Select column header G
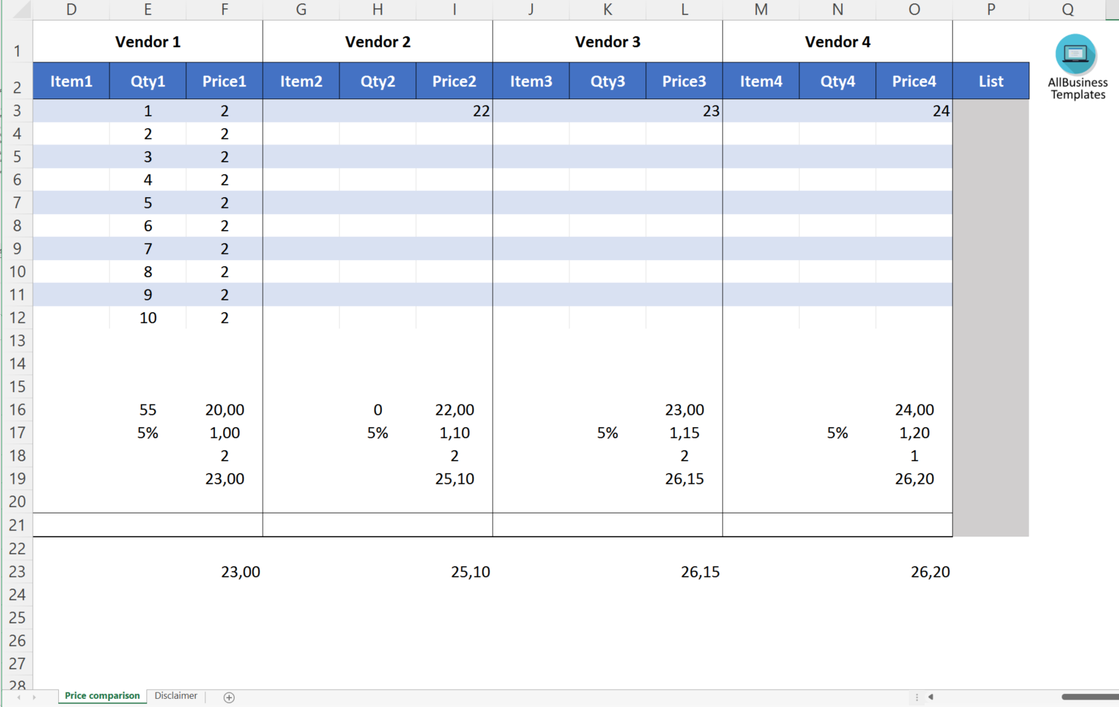Viewport: 1119px width, 707px height. coord(300,10)
